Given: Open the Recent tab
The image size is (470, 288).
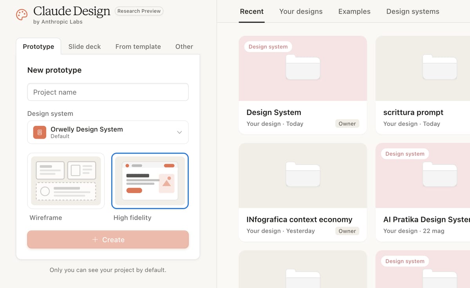Looking at the screenshot, I should pyautogui.click(x=252, y=11).
